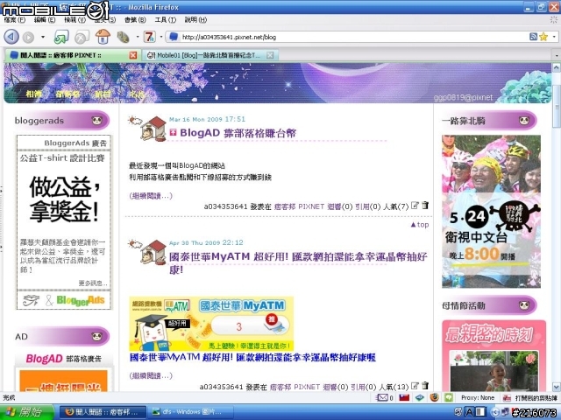This screenshot has width=561, height=420.
Task: Go back with the Firefox Back arrow
Action: click(11, 37)
